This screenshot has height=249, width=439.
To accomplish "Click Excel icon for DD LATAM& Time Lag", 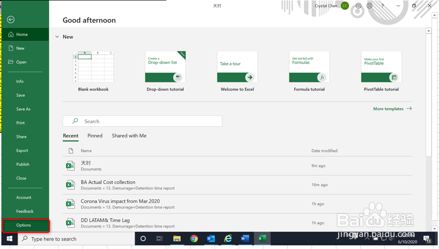I will 70,223.
